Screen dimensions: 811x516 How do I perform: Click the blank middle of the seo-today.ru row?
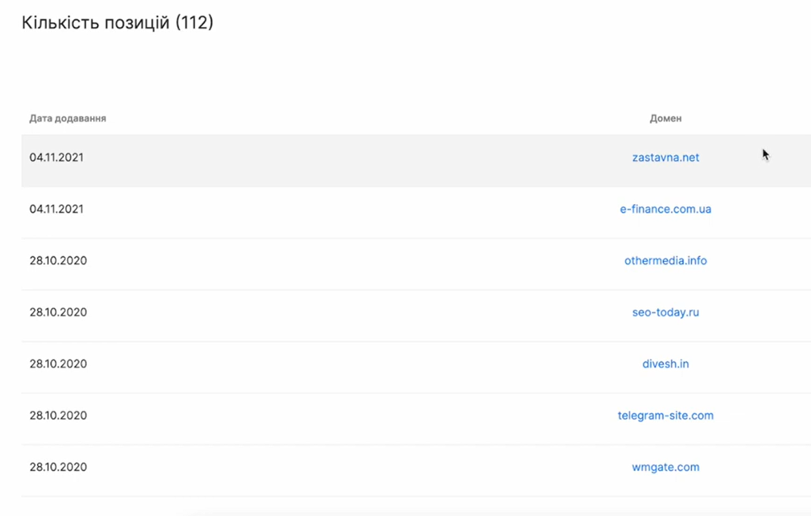350,312
